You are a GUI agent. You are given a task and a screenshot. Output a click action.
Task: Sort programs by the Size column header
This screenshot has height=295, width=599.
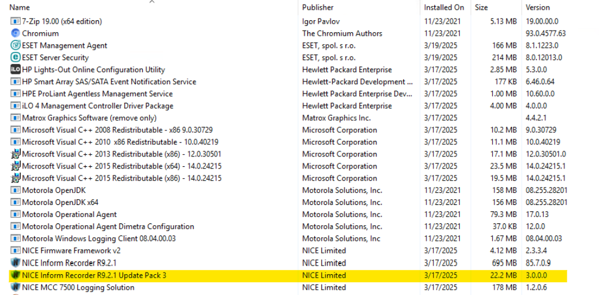(481, 8)
